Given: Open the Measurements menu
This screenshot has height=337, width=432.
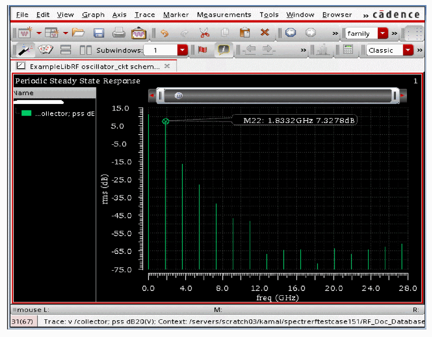Looking at the screenshot, I should point(224,15).
